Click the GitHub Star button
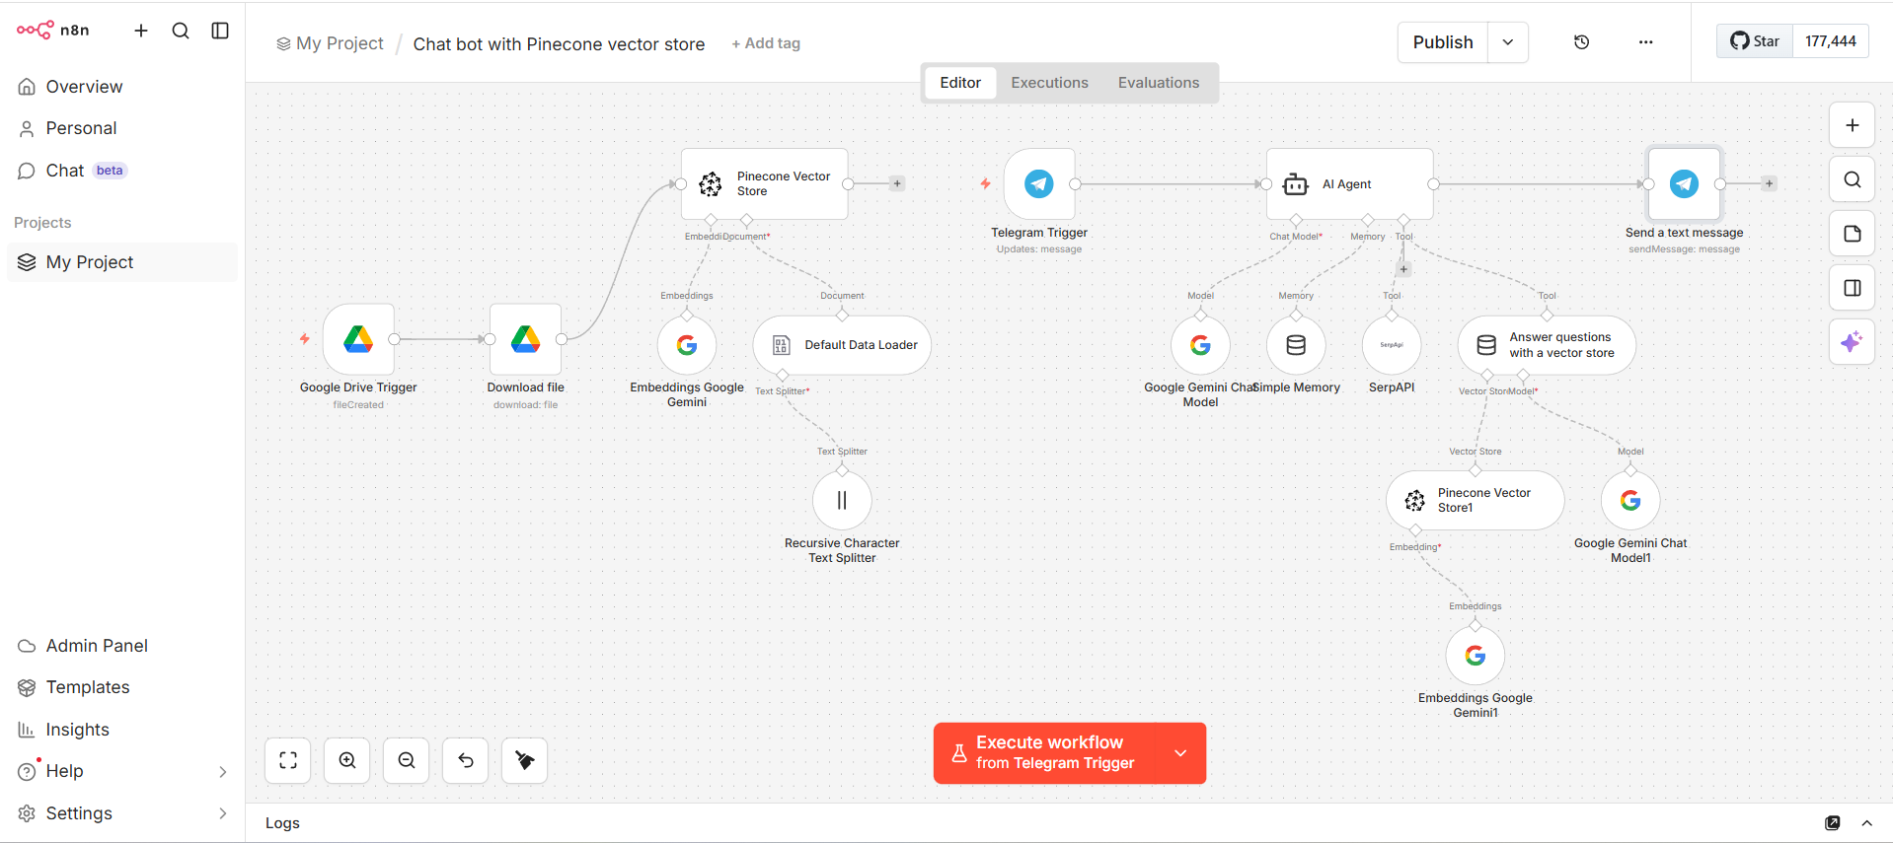Screen dimensions: 1893x843 pyautogui.click(x=1755, y=41)
